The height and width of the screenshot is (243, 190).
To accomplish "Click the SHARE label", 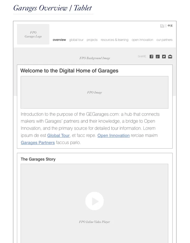I will (142, 56).
